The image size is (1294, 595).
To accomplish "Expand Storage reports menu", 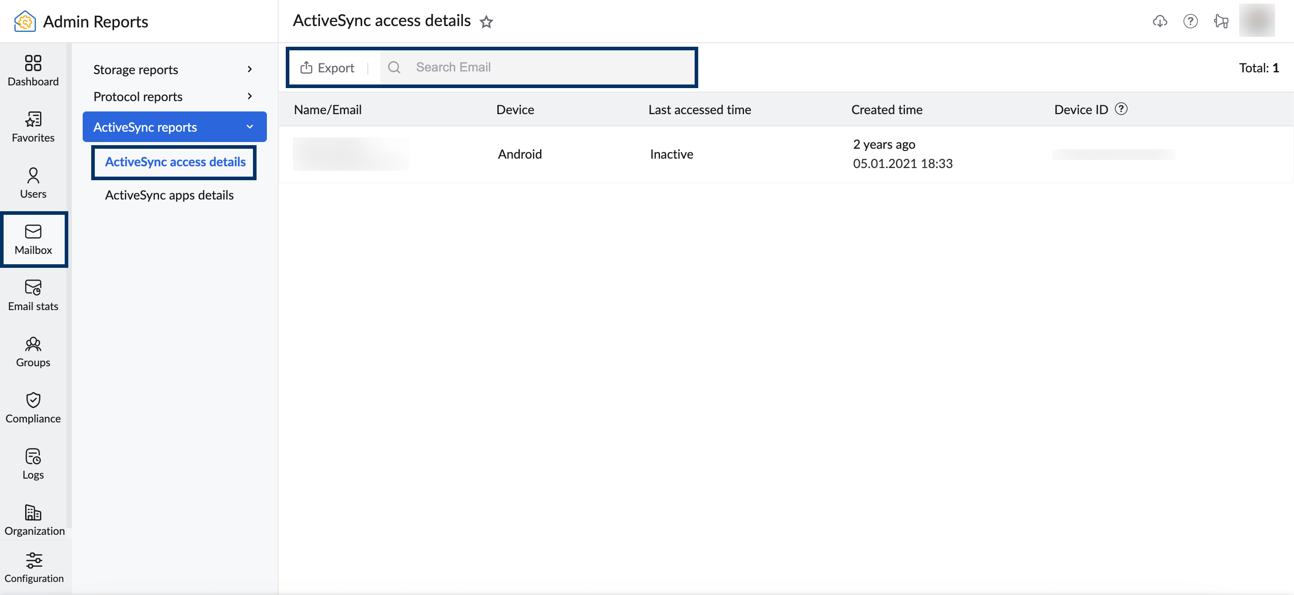I will coord(174,69).
